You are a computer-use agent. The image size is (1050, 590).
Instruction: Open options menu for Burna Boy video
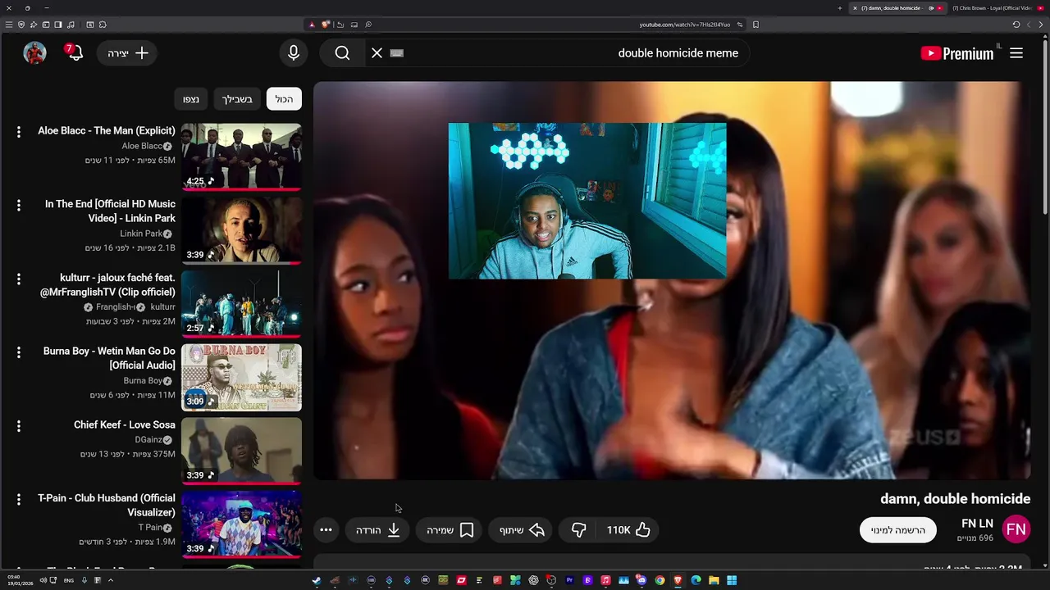point(18,352)
